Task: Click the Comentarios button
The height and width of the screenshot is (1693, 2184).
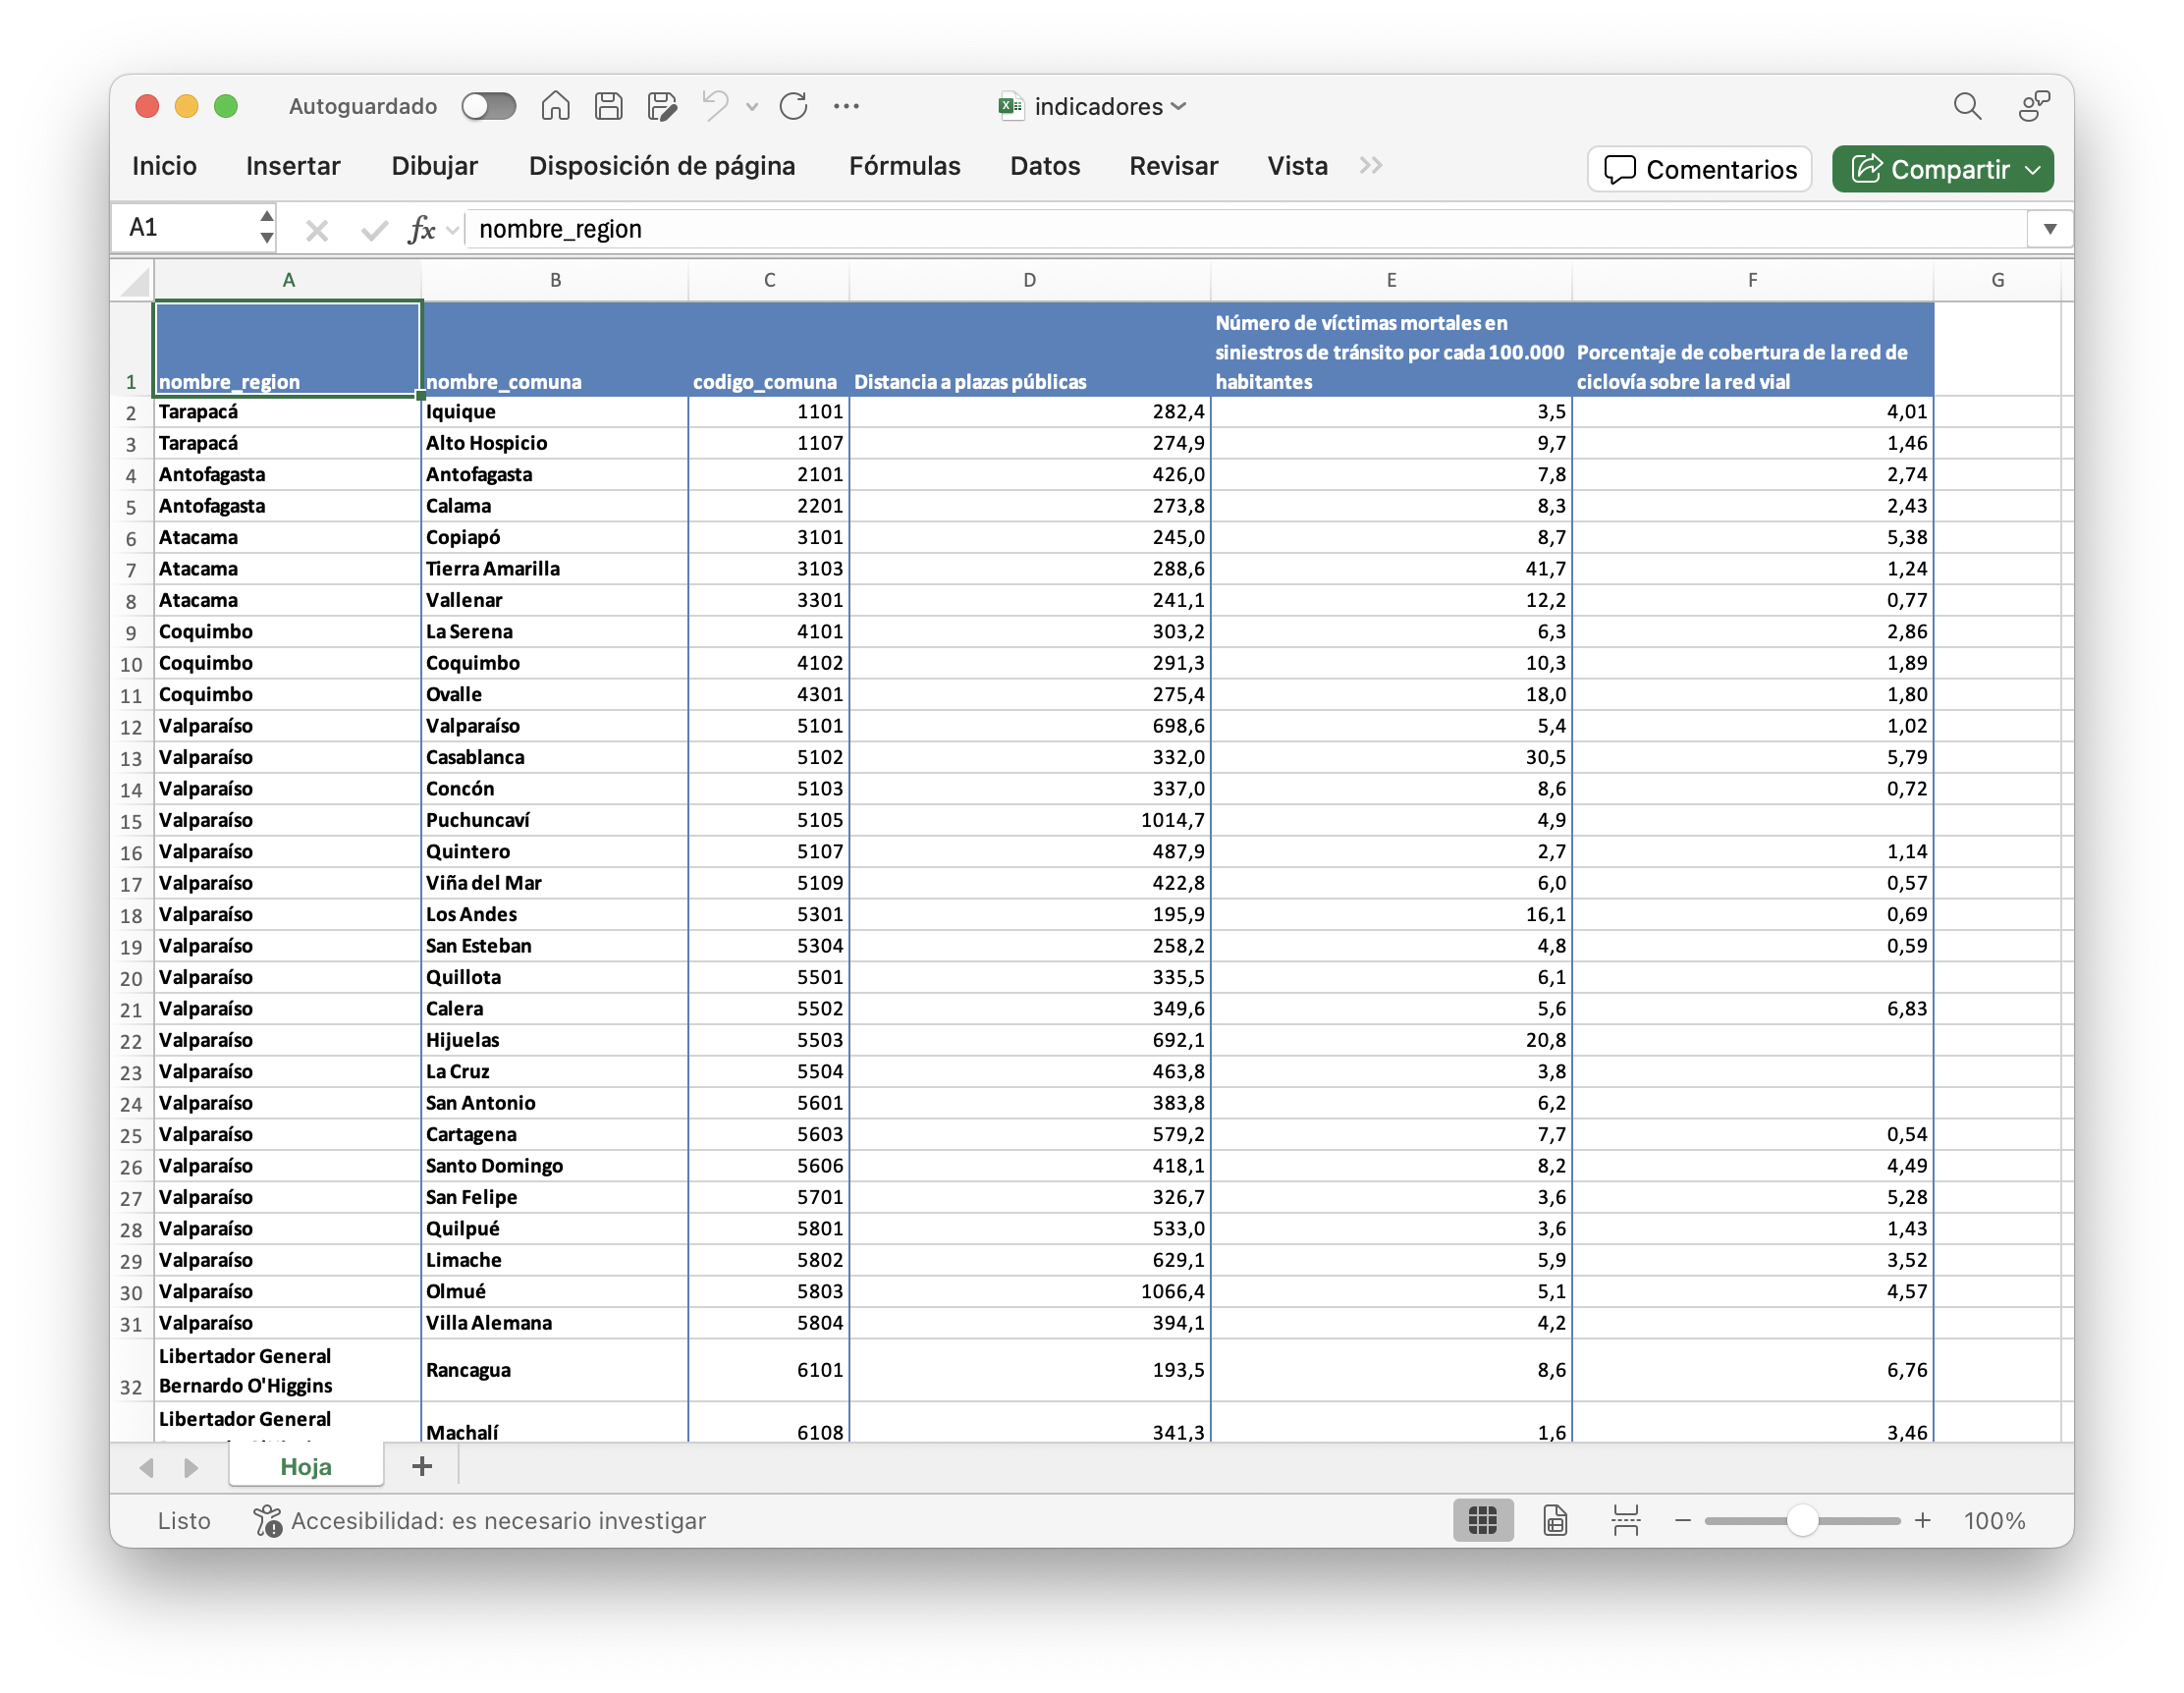Action: [1699, 170]
